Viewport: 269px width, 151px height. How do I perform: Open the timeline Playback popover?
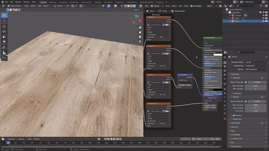12,139
